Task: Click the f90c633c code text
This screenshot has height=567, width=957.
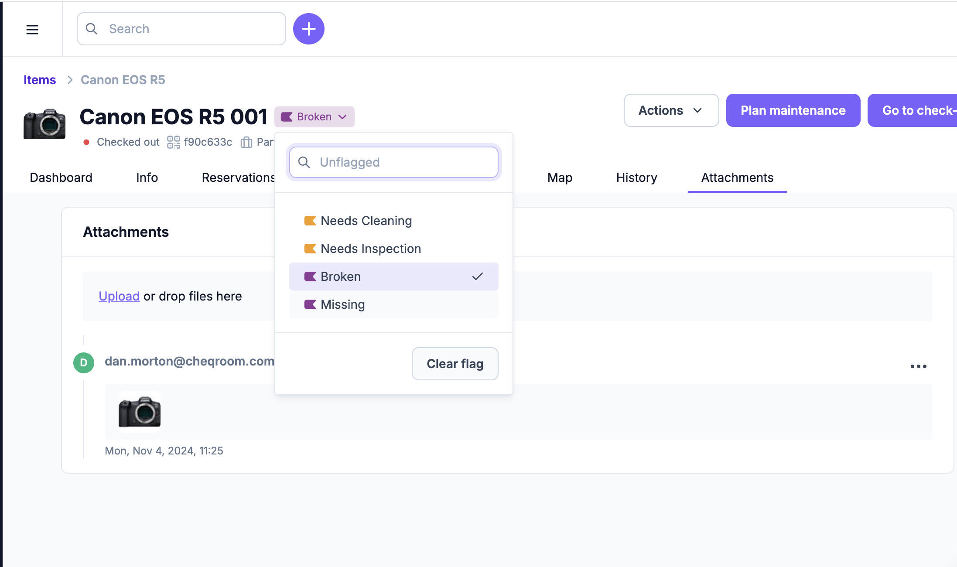Action: coord(208,142)
